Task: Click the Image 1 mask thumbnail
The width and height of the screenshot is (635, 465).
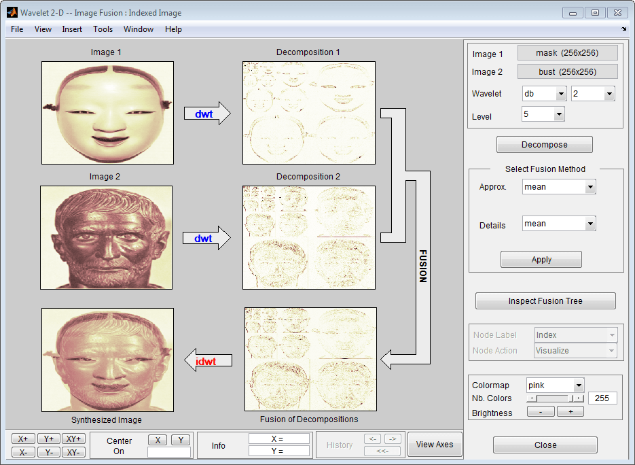Action: [x=108, y=113]
